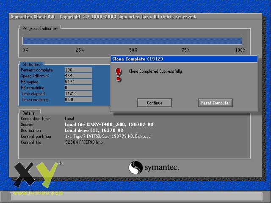
Task: Click the 25% progress scale label
Action: tap(80, 50)
